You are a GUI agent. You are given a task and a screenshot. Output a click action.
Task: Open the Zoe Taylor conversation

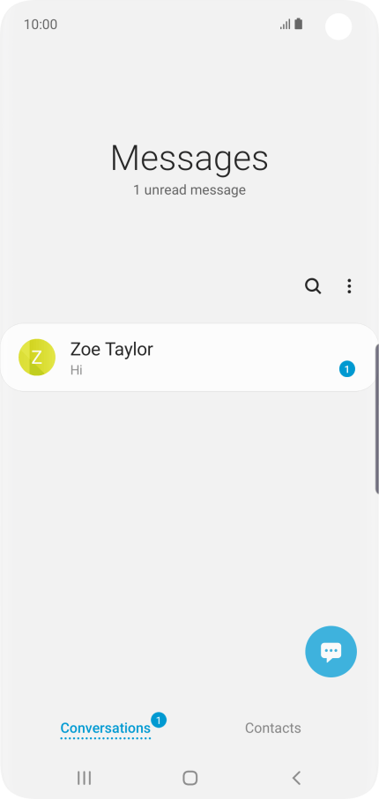189,358
